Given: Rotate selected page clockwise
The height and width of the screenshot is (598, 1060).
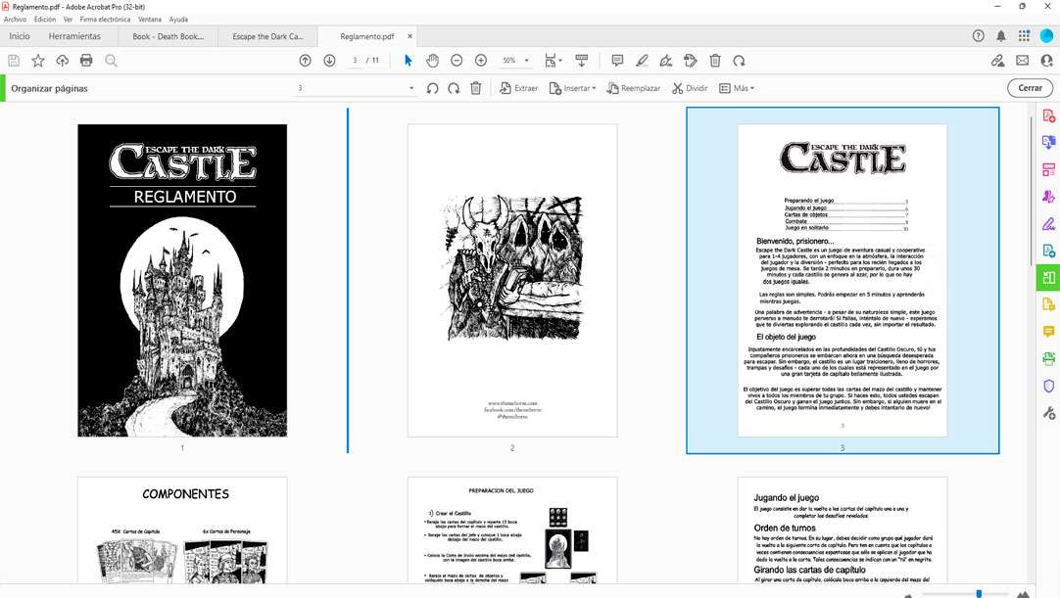Looking at the screenshot, I should (x=454, y=88).
